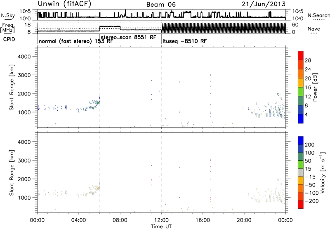This screenshot has width=330, height=229.
Task: Select the "stereo_scan 8551 RF" CPID text
Action: pyautogui.click(x=129, y=37)
